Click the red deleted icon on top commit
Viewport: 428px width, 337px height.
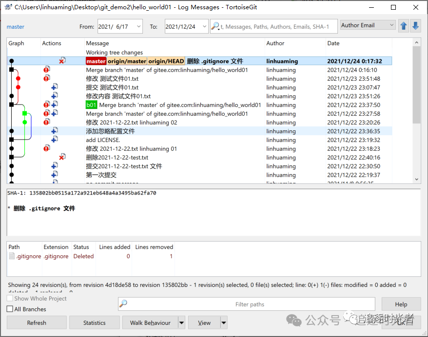[x=62, y=61]
